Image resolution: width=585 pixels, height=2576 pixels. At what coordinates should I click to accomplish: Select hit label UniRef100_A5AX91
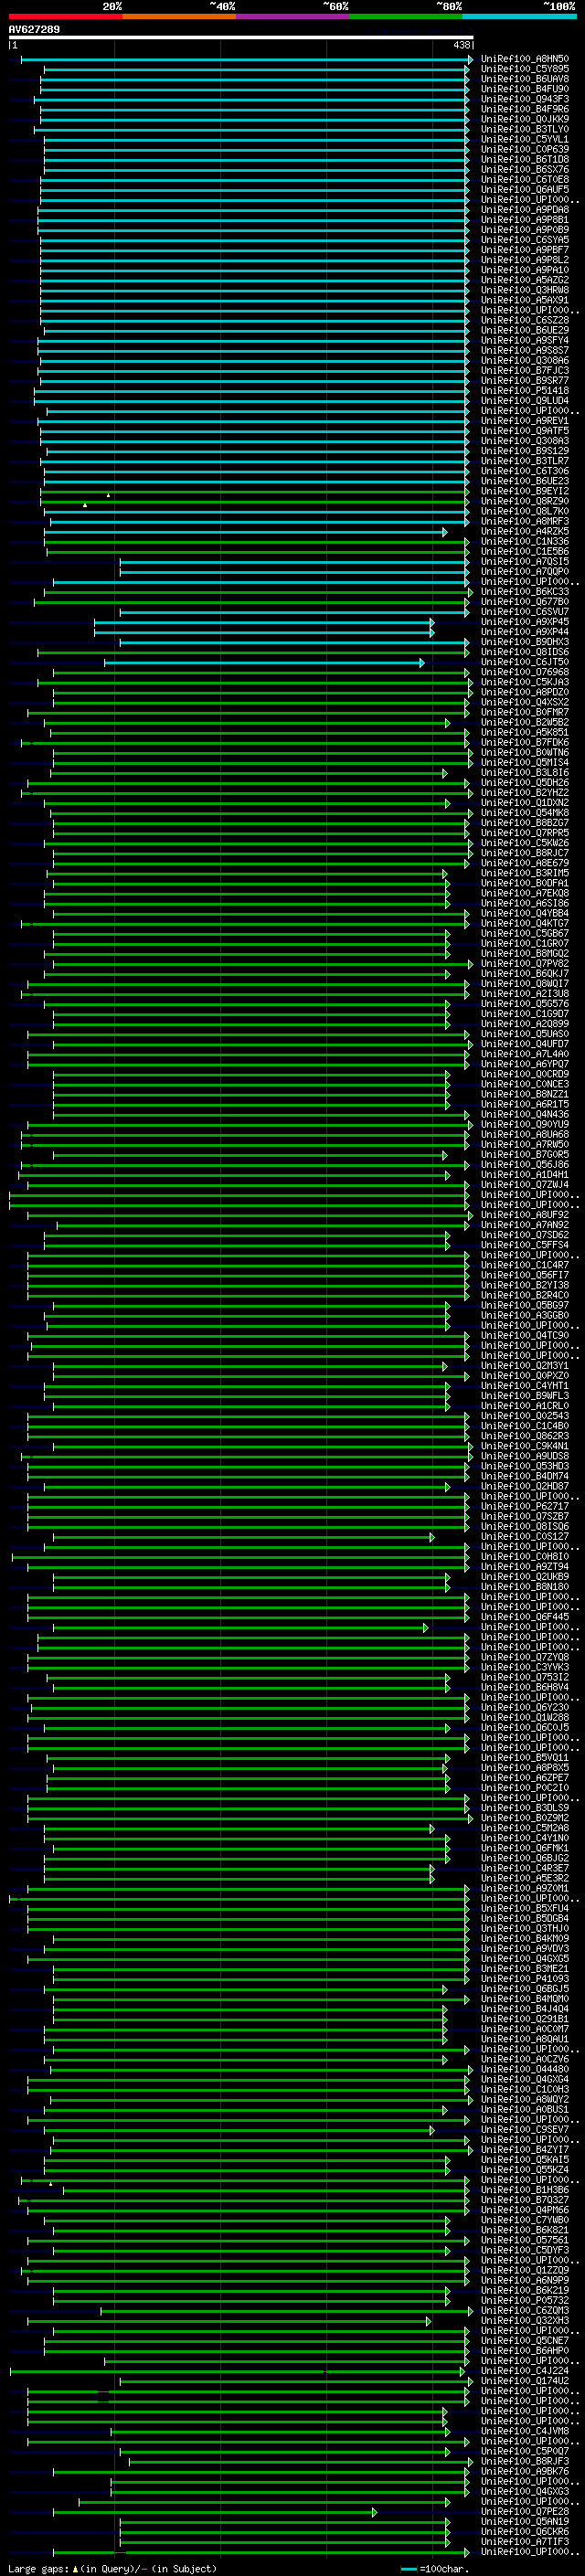tap(525, 300)
